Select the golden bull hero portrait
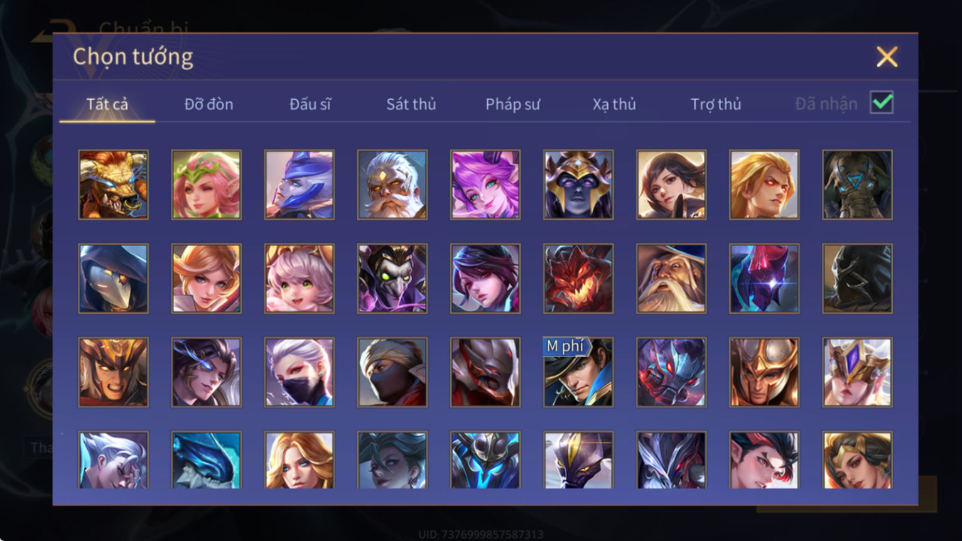962x541 pixels. 114,185
